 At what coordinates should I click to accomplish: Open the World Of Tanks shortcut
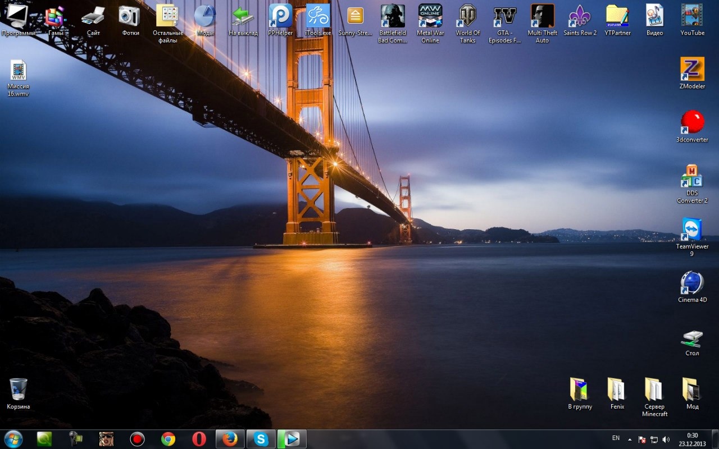tap(467, 16)
